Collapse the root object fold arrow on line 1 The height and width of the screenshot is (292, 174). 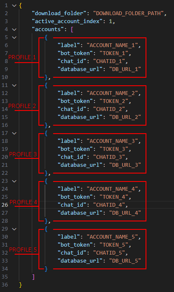[x=14, y=5]
